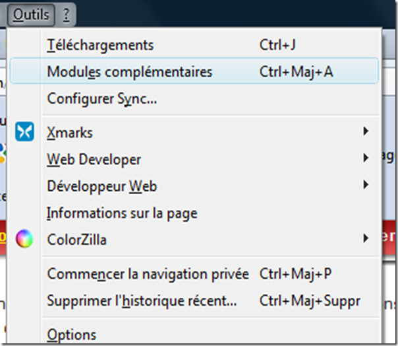398x346 pixels.
Task: Expand the Développeur Web submenu arrow
Action: tap(365, 186)
